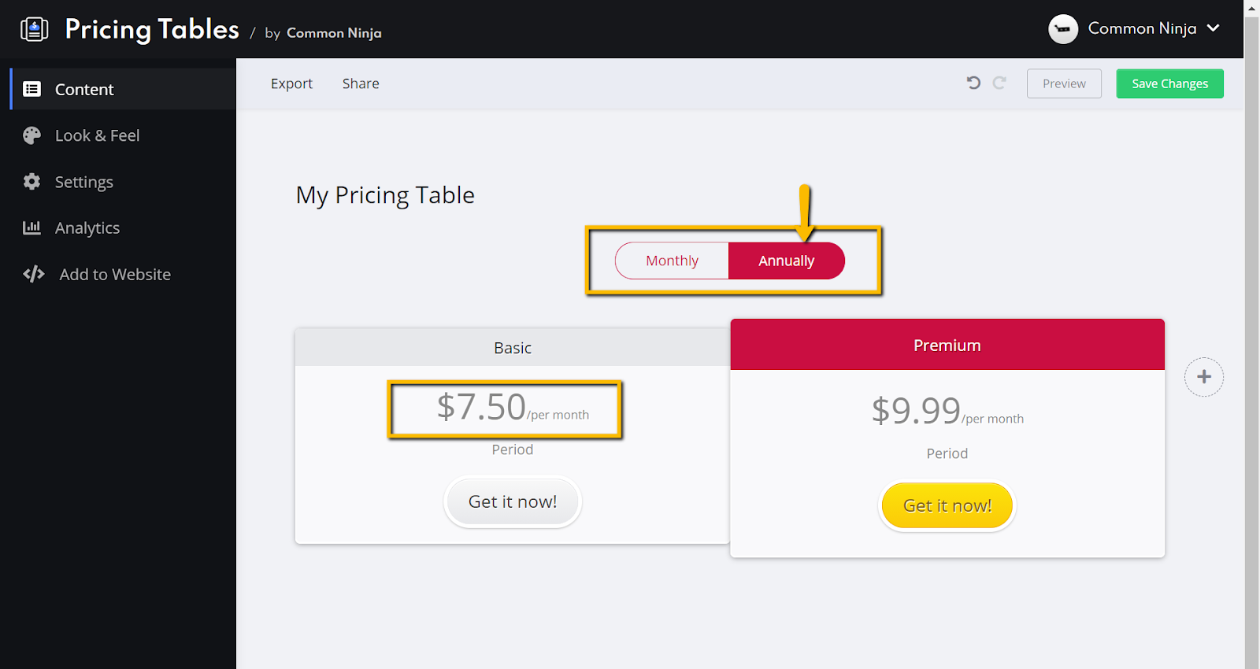The width and height of the screenshot is (1260, 669).
Task: Select the Annually billing option
Action: pyautogui.click(x=786, y=261)
